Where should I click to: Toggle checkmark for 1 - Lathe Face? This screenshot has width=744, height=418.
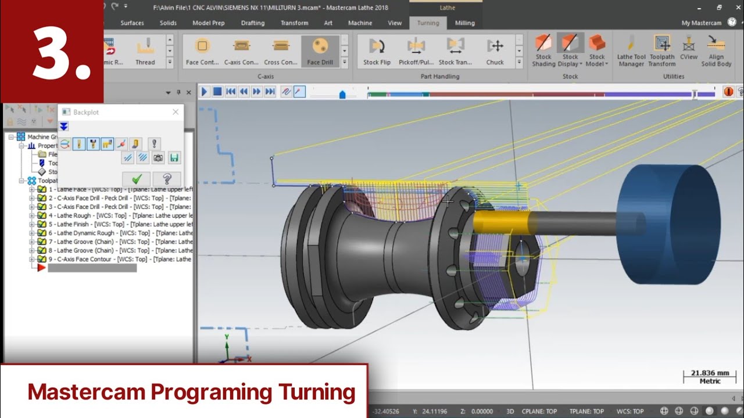[42, 189]
